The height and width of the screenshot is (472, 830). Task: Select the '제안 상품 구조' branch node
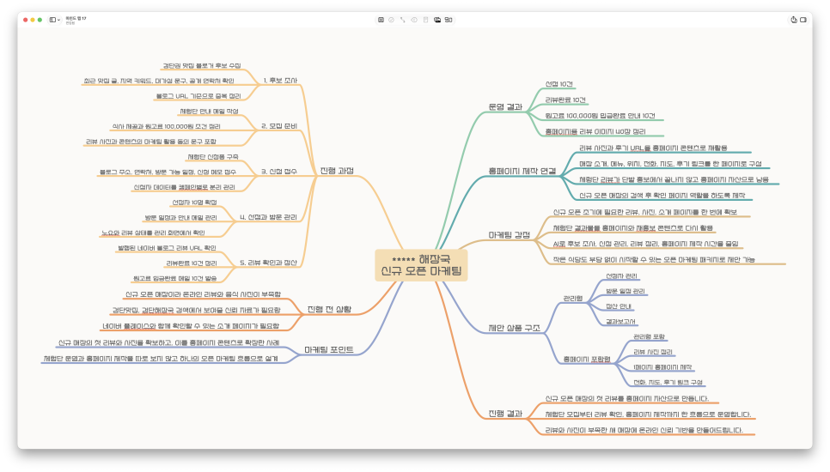point(514,328)
